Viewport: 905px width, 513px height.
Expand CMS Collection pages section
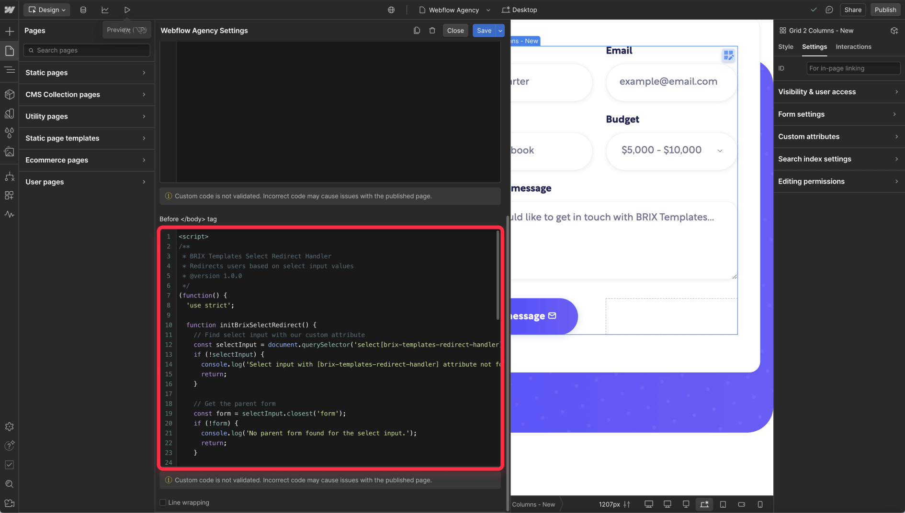click(x=87, y=95)
